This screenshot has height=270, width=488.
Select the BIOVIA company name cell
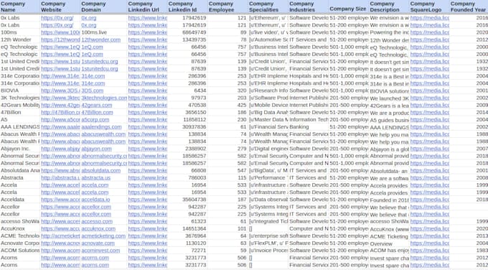point(20,90)
